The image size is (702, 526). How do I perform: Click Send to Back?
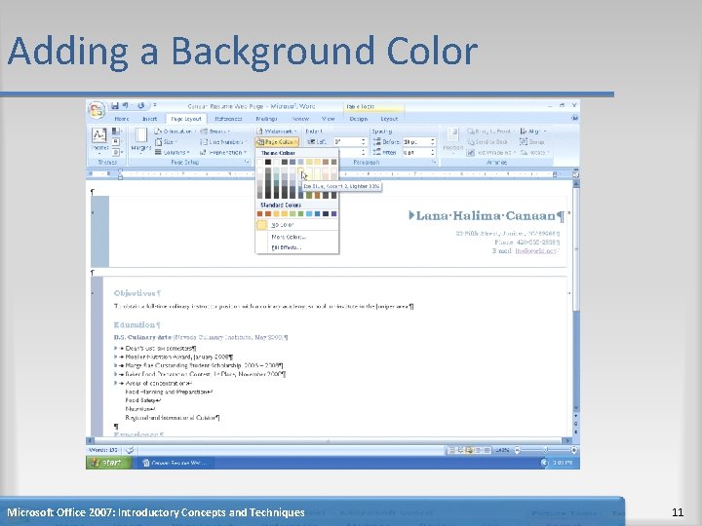point(487,142)
